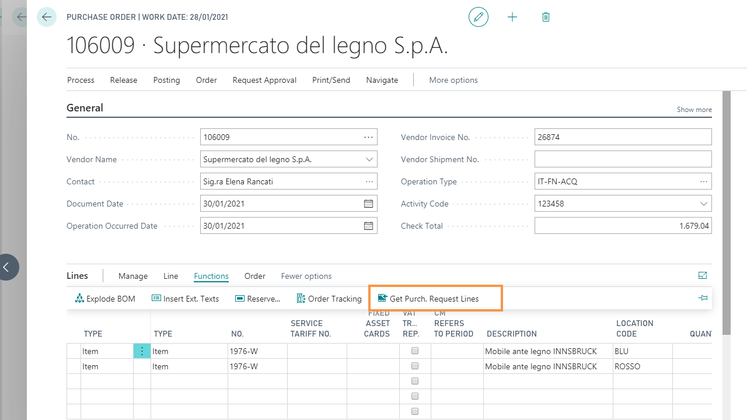The height and width of the screenshot is (420, 747).
Task: Pin the Functions action bar
Action: tap(703, 299)
